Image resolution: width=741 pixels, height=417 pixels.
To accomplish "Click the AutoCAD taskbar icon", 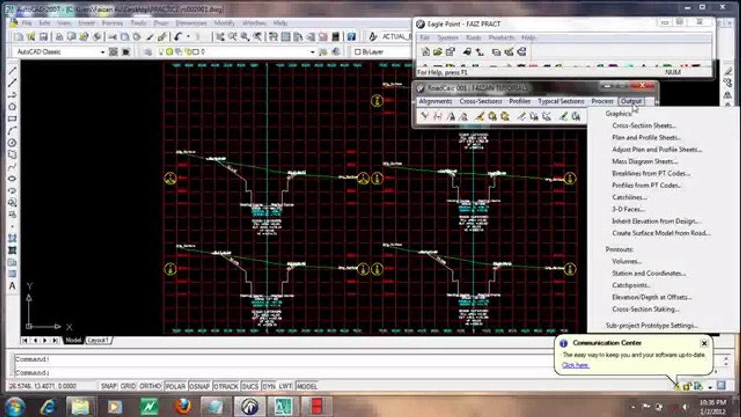I will coord(283,407).
